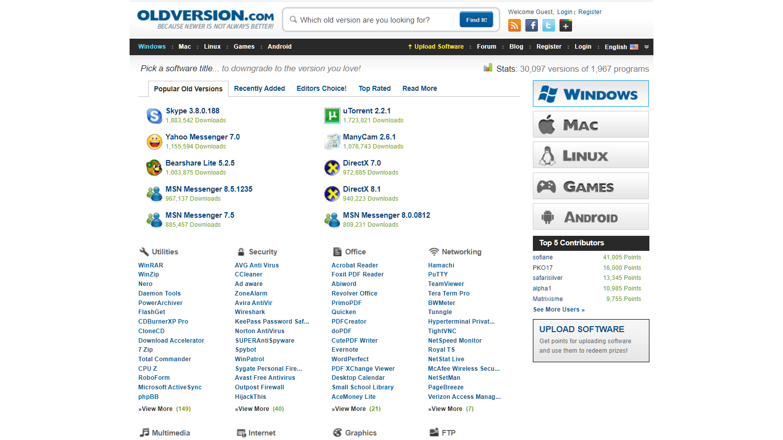
Task: Click the Office document icon
Action: (x=338, y=252)
